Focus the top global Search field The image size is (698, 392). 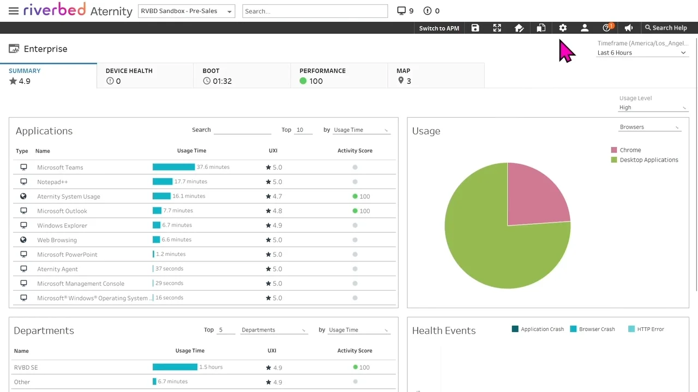tap(315, 11)
